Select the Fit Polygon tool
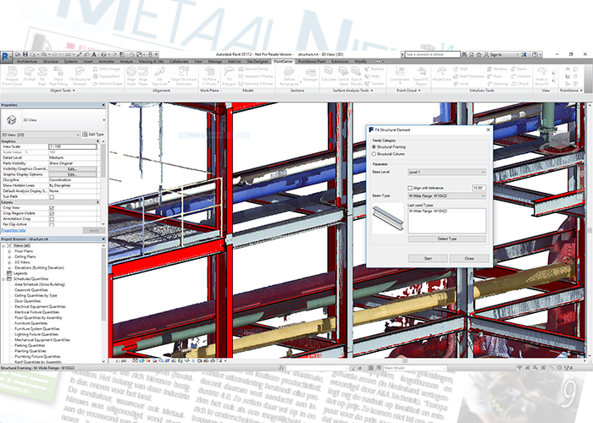 pos(229,76)
